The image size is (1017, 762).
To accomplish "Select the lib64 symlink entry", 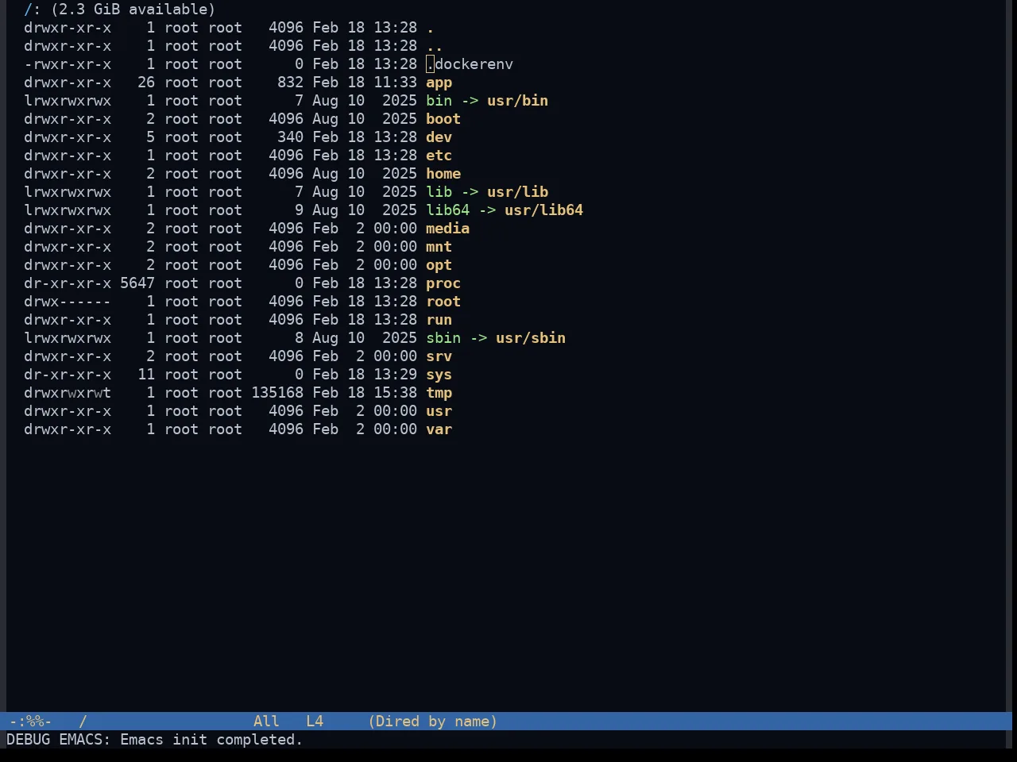I will pyautogui.click(x=447, y=210).
